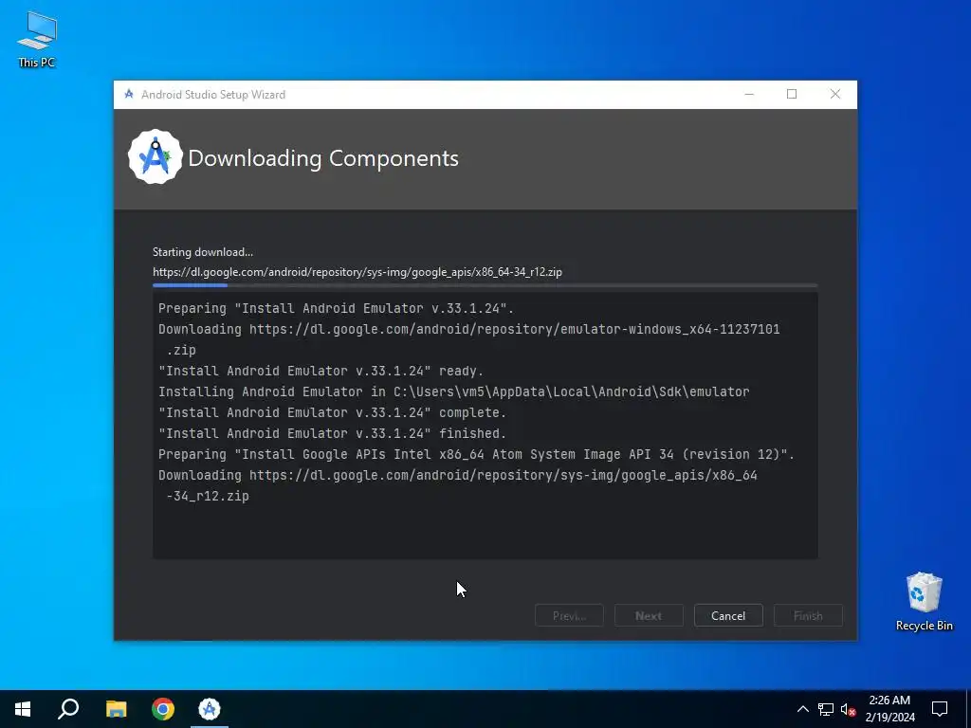
Task: Open the Recycle Bin desktop icon
Action: [x=924, y=602]
